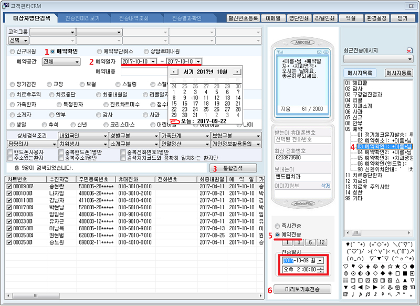Viewport: 420px width, 306px height.
Task: Click the delete icon beside 최근전송메시지
Action: [x=409, y=50]
